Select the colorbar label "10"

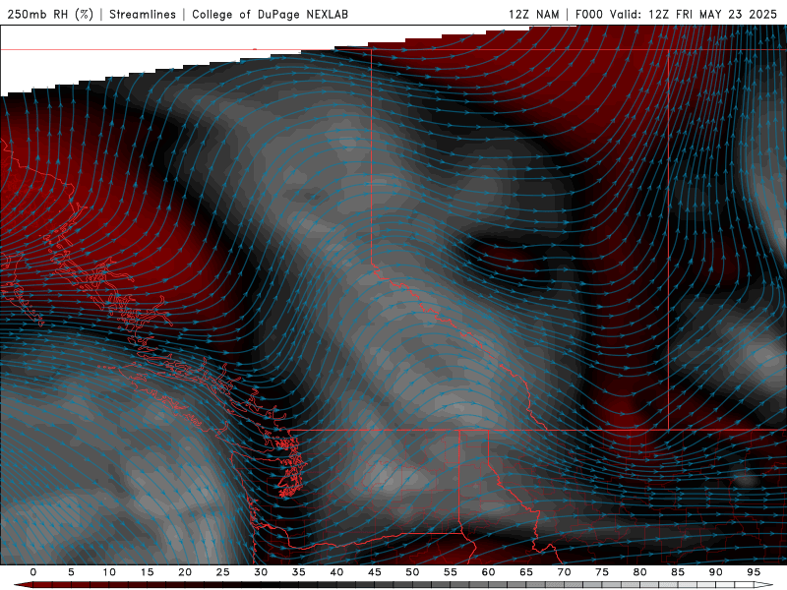(109, 572)
